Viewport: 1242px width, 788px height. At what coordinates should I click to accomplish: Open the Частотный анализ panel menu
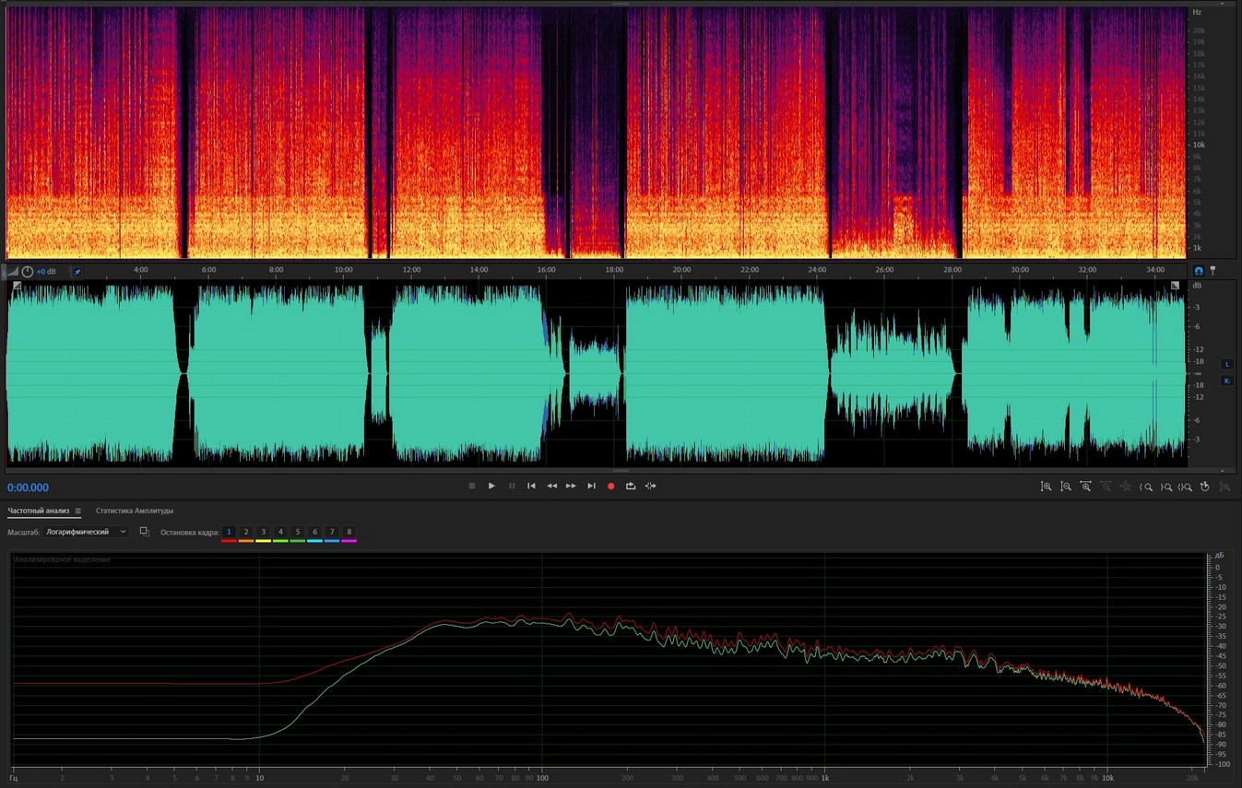click(78, 511)
